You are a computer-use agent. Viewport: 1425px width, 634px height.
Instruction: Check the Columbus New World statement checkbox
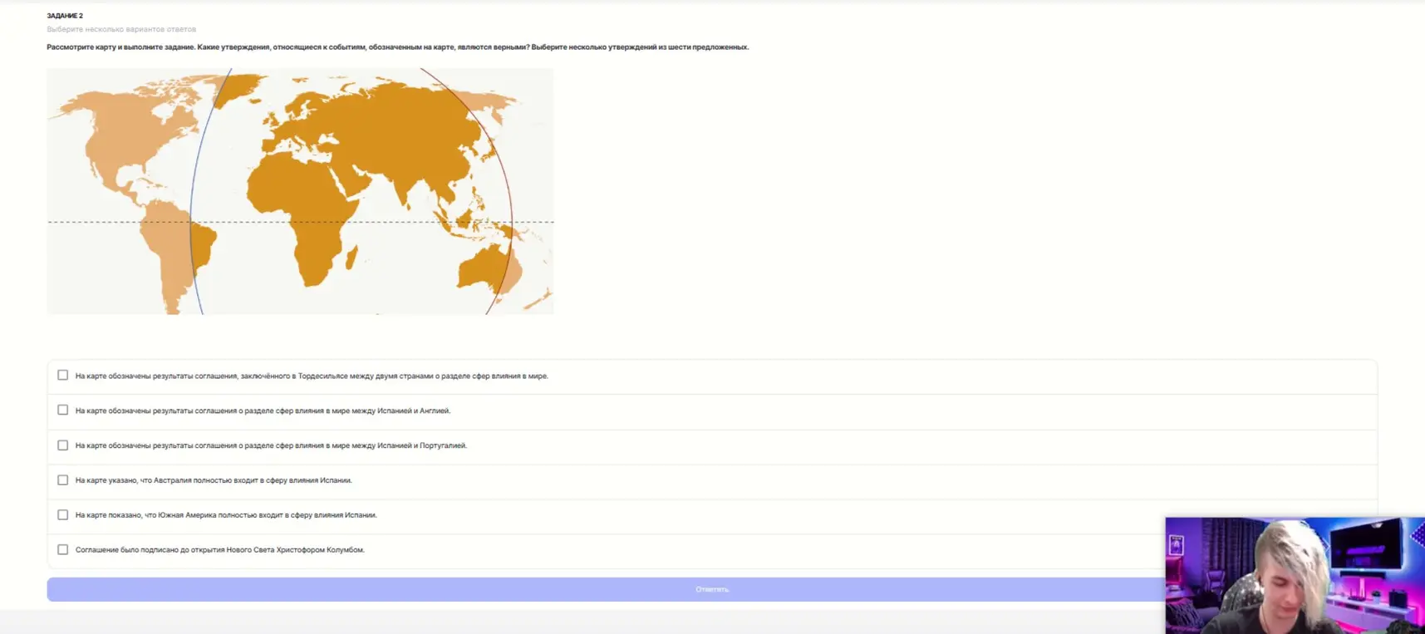[x=62, y=550]
